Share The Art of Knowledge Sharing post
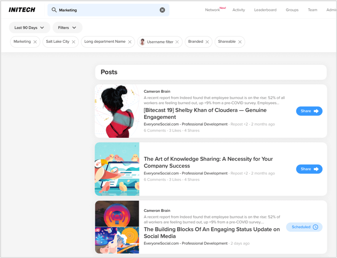The image size is (337, 258). [x=309, y=169]
